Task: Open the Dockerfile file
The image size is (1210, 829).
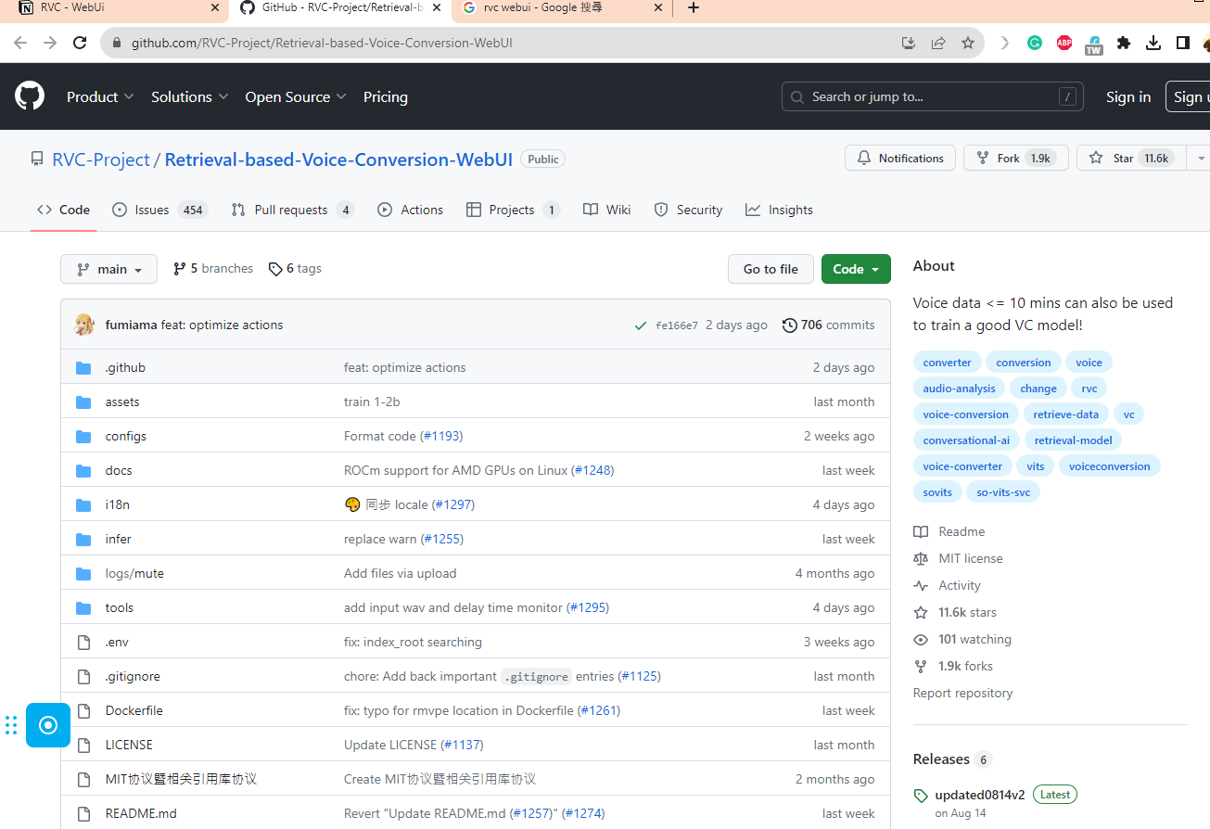Action: click(x=134, y=710)
